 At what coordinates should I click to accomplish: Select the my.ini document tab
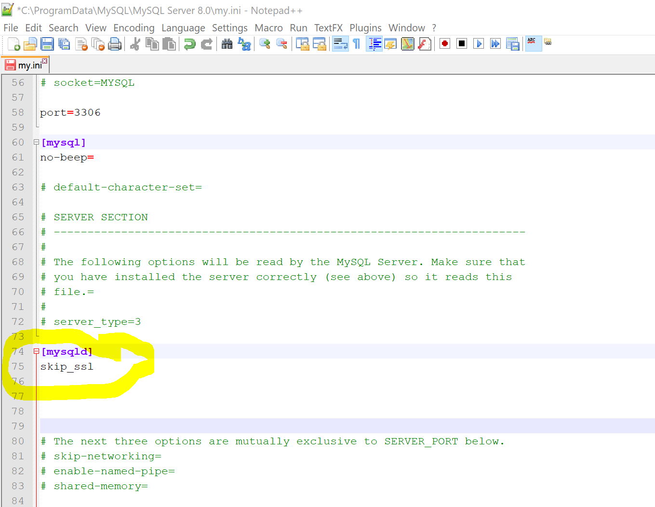tap(26, 65)
